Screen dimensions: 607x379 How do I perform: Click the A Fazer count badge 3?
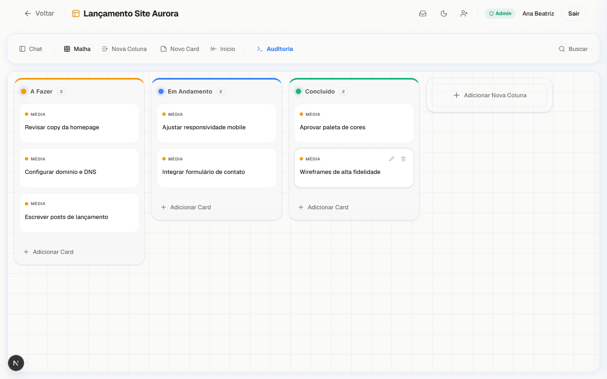tap(61, 91)
